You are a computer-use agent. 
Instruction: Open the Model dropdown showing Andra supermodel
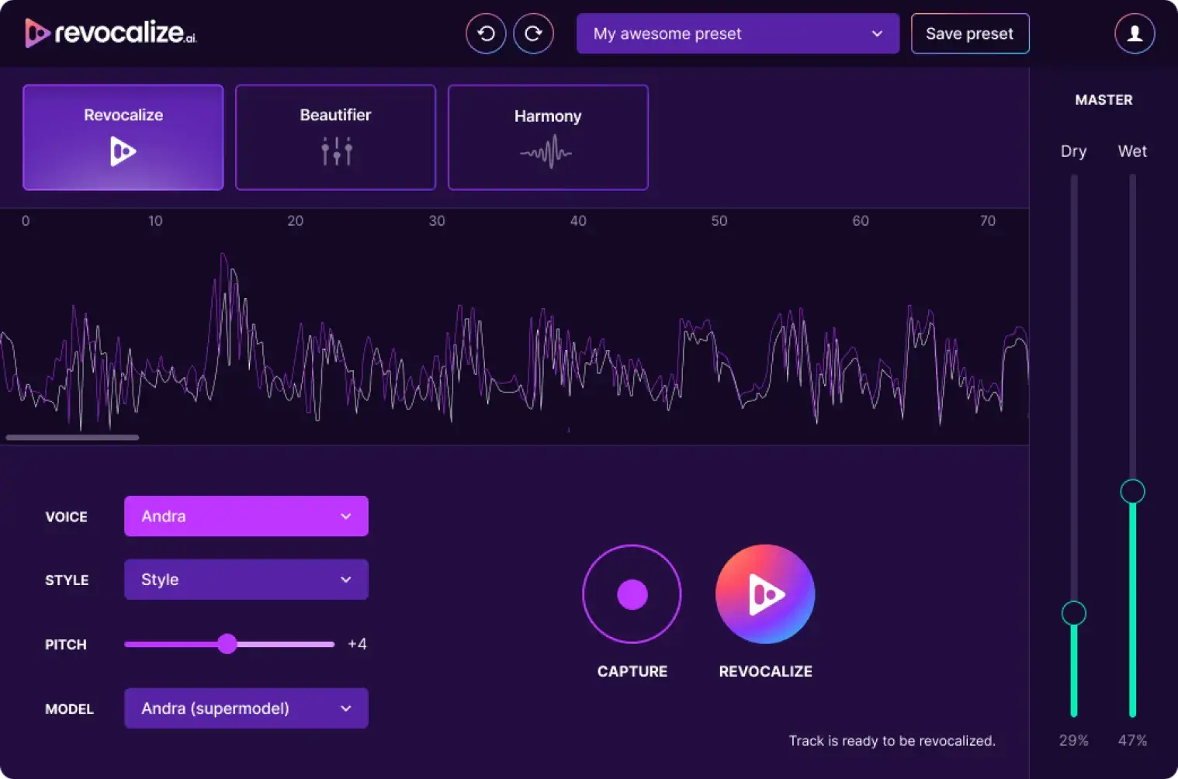(x=246, y=708)
